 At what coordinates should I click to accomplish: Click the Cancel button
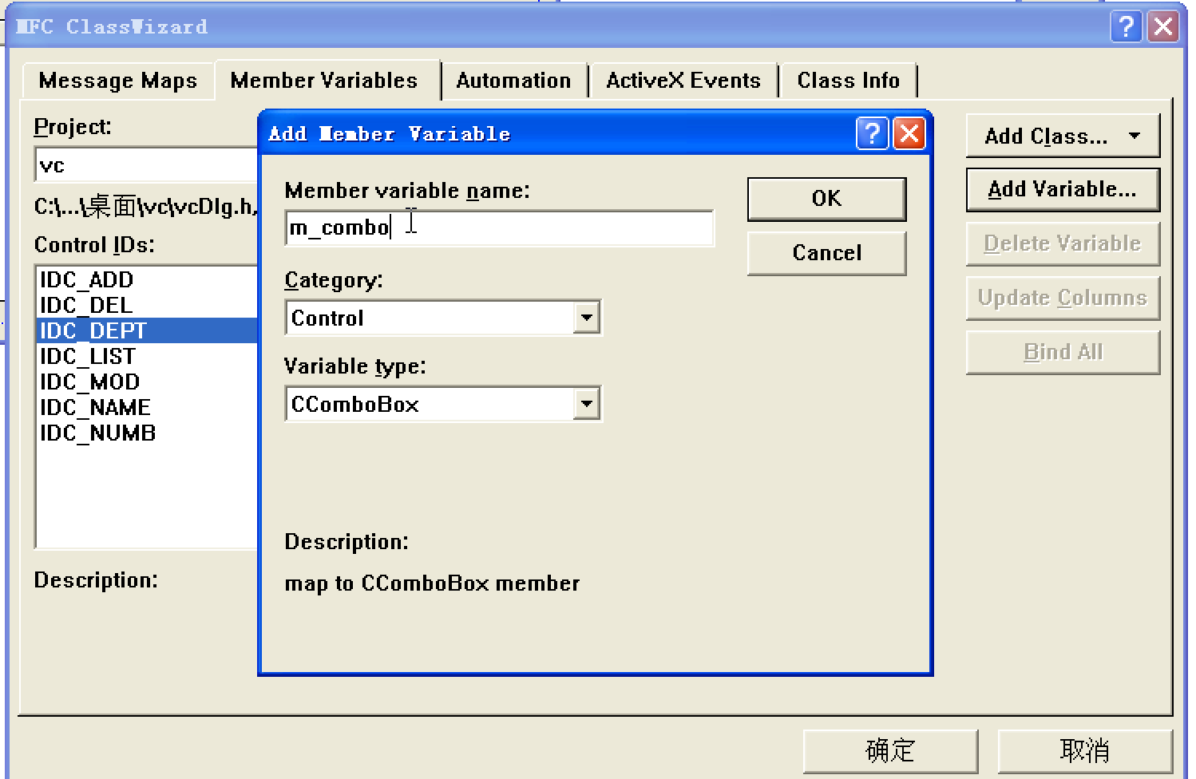[x=826, y=253]
